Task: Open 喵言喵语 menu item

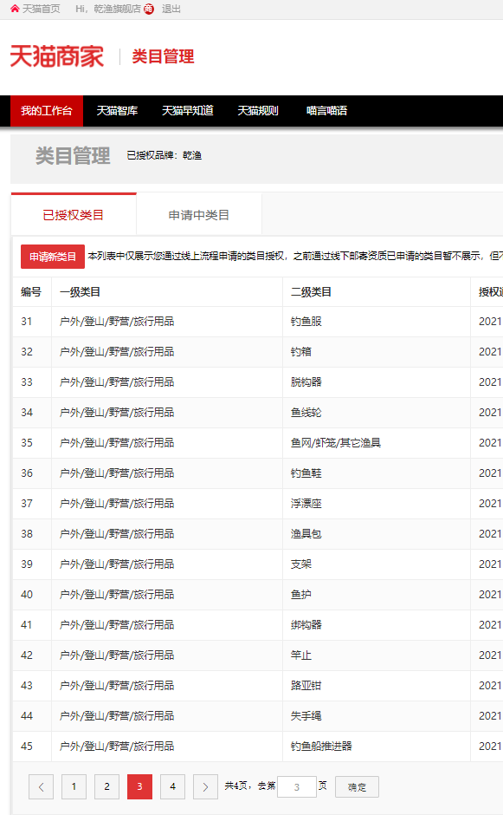Action: pos(326,111)
